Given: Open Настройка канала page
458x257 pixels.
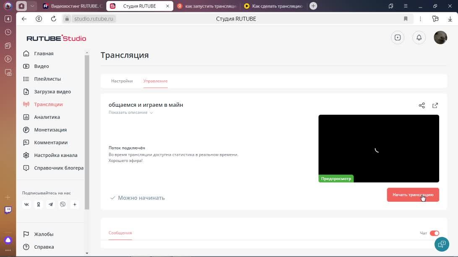Looking at the screenshot, I should [x=55, y=155].
